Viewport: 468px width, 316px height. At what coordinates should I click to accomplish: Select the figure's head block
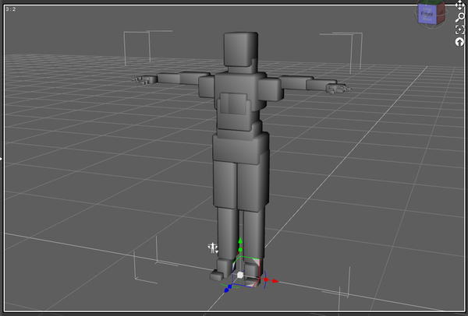(x=241, y=50)
